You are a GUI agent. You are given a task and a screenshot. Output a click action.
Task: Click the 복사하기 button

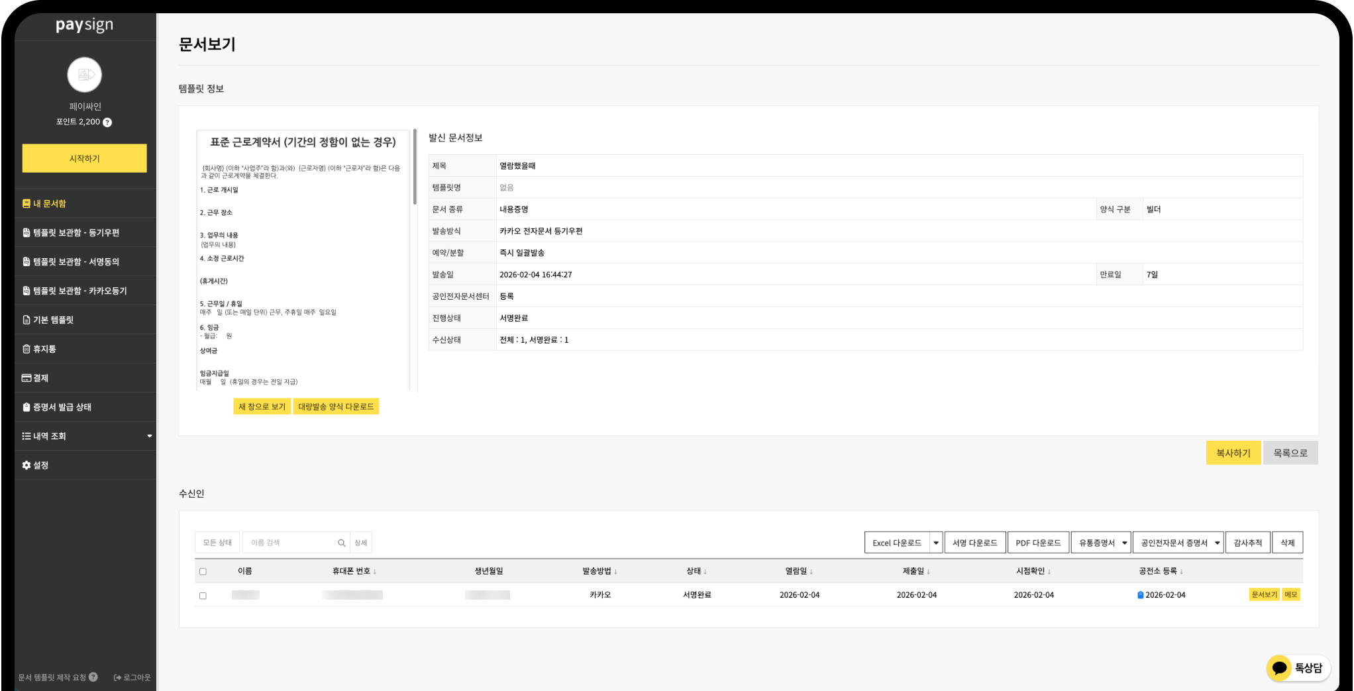1233,453
